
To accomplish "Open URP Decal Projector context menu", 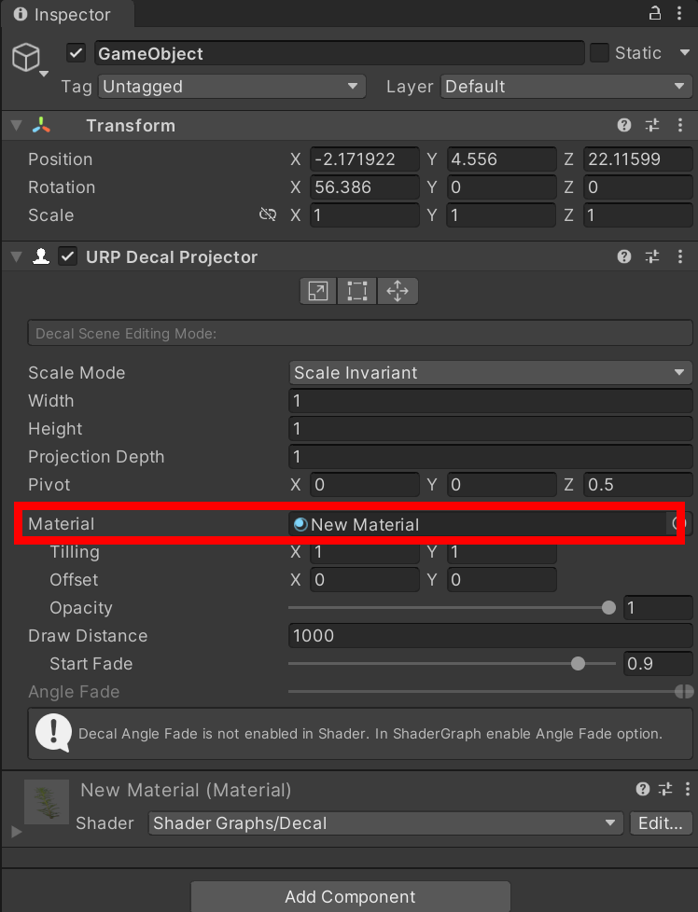I will (680, 256).
